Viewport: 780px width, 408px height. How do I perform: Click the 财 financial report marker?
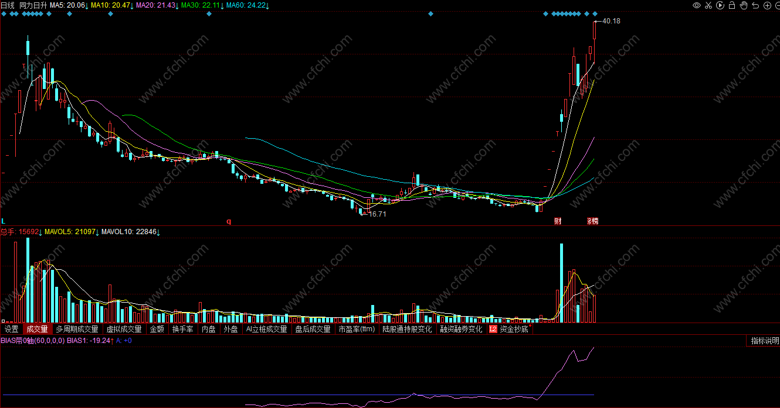click(x=558, y=221)
